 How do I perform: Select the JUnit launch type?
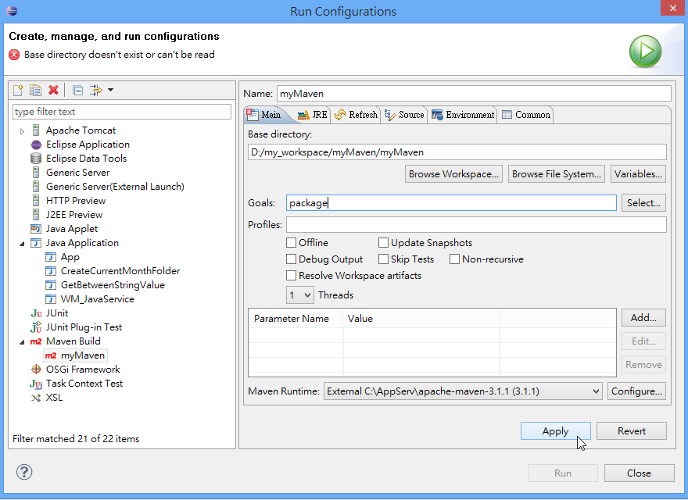(x=57, y=313)
